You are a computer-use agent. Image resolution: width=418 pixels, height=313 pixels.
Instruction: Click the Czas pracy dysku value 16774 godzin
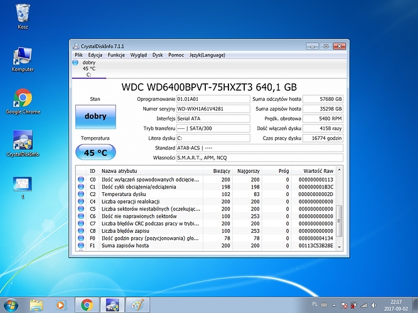coord(323,138)
